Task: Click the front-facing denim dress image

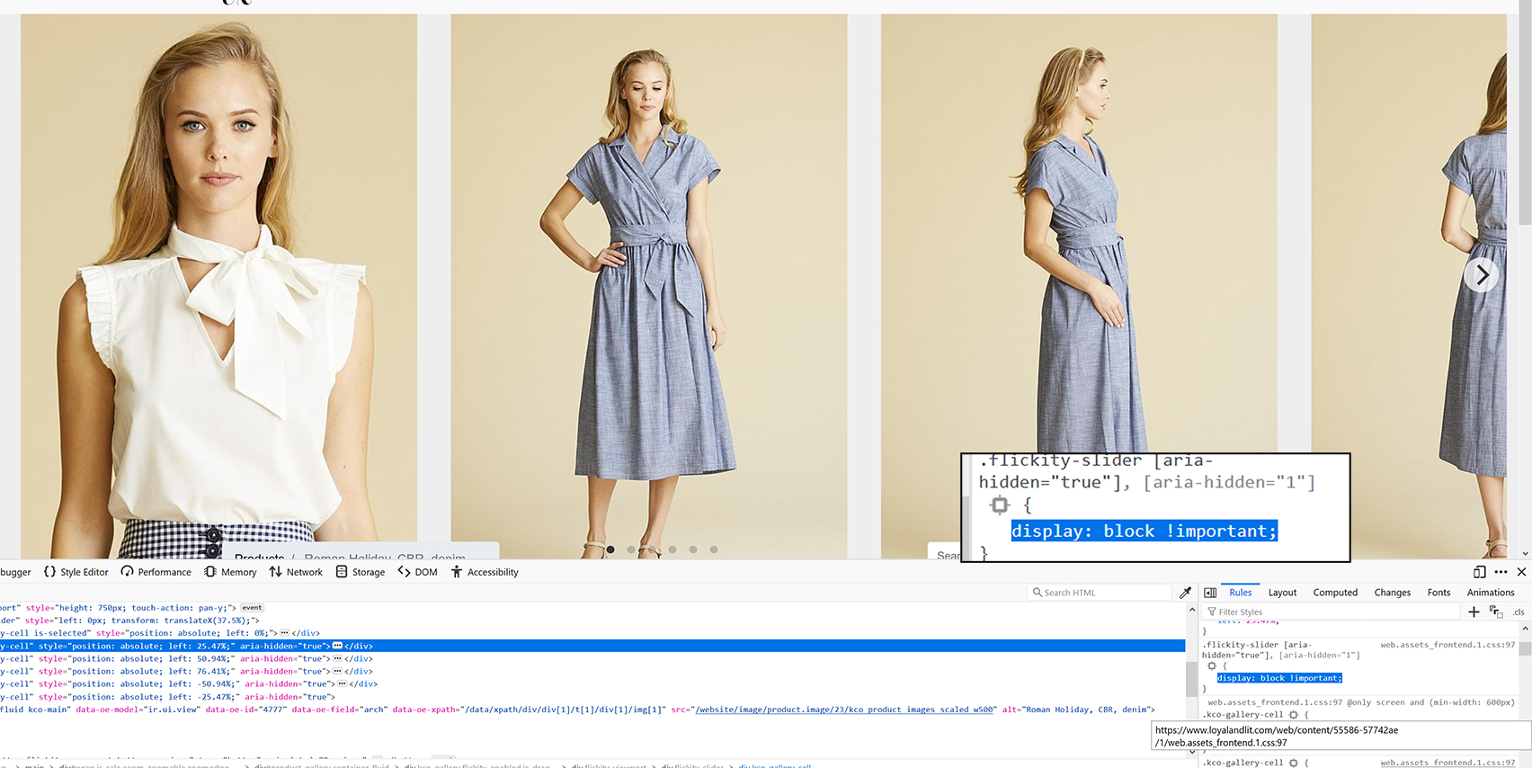Action: pos(648,286)
